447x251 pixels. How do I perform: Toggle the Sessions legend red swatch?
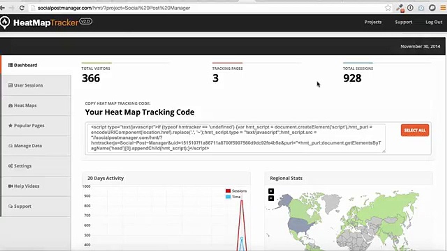coord(228,191)
